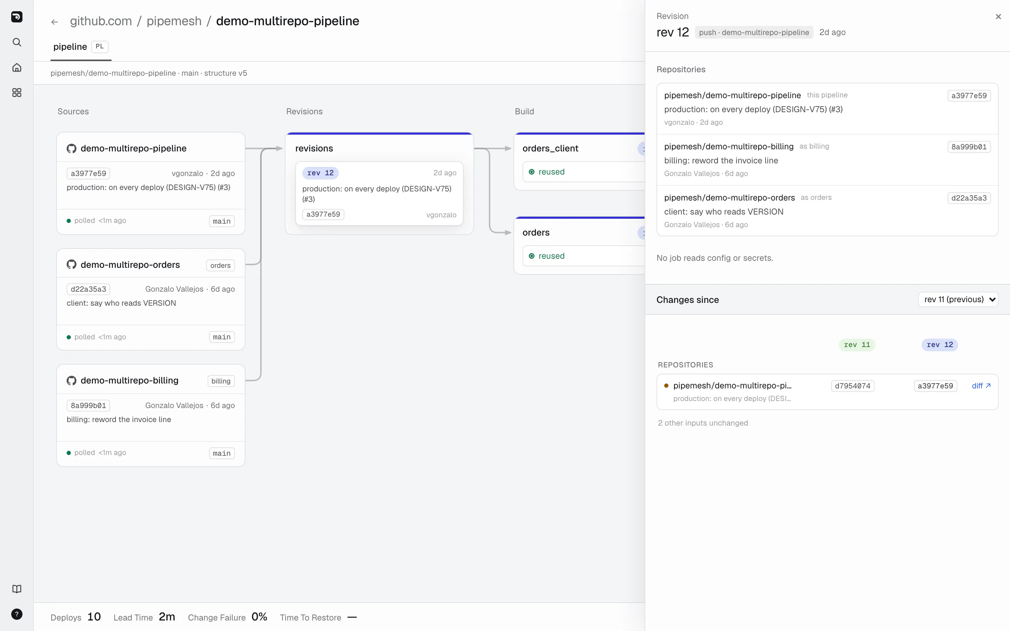Click the rev 12 blue badge in Changes
The image size is (1010, 631).
[x=940, y=345]
